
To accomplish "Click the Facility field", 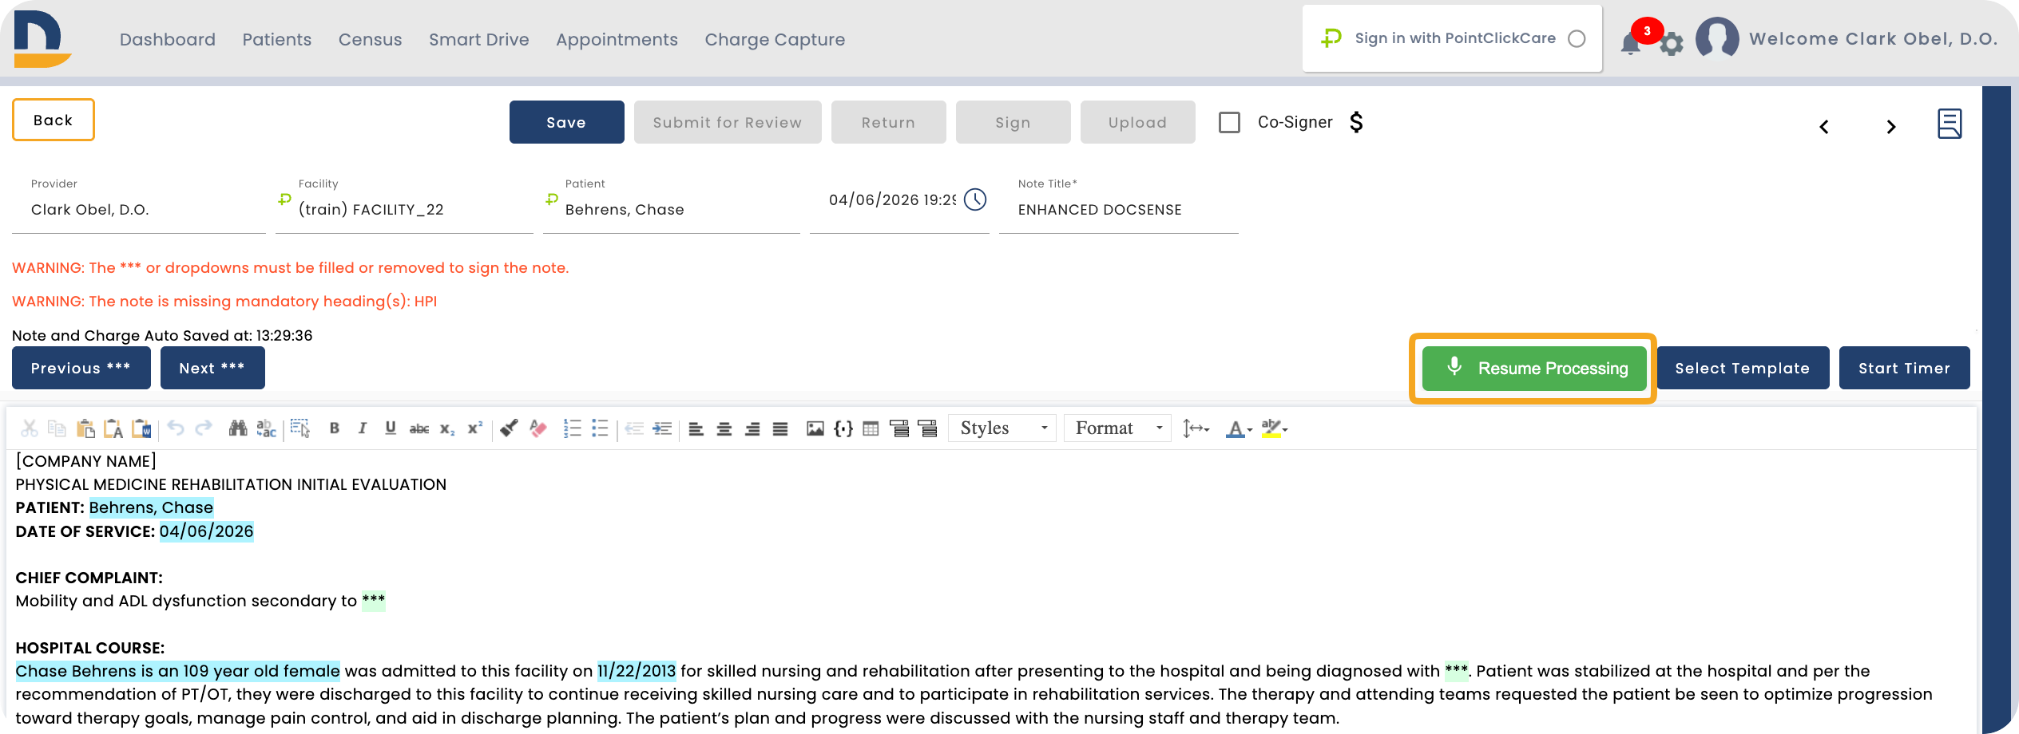I will pos(404,209).
